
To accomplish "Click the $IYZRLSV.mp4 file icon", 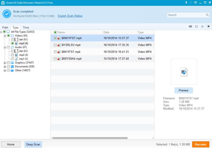I will (x=59, y=45).
